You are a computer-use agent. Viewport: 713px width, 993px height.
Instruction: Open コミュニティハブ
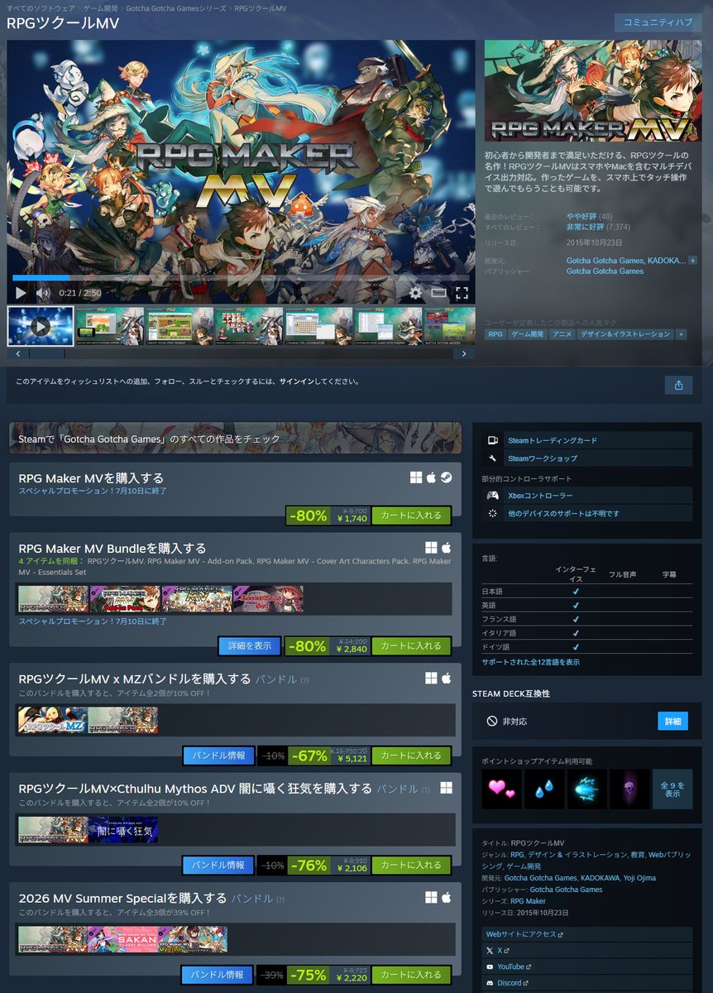click(658, 22)
